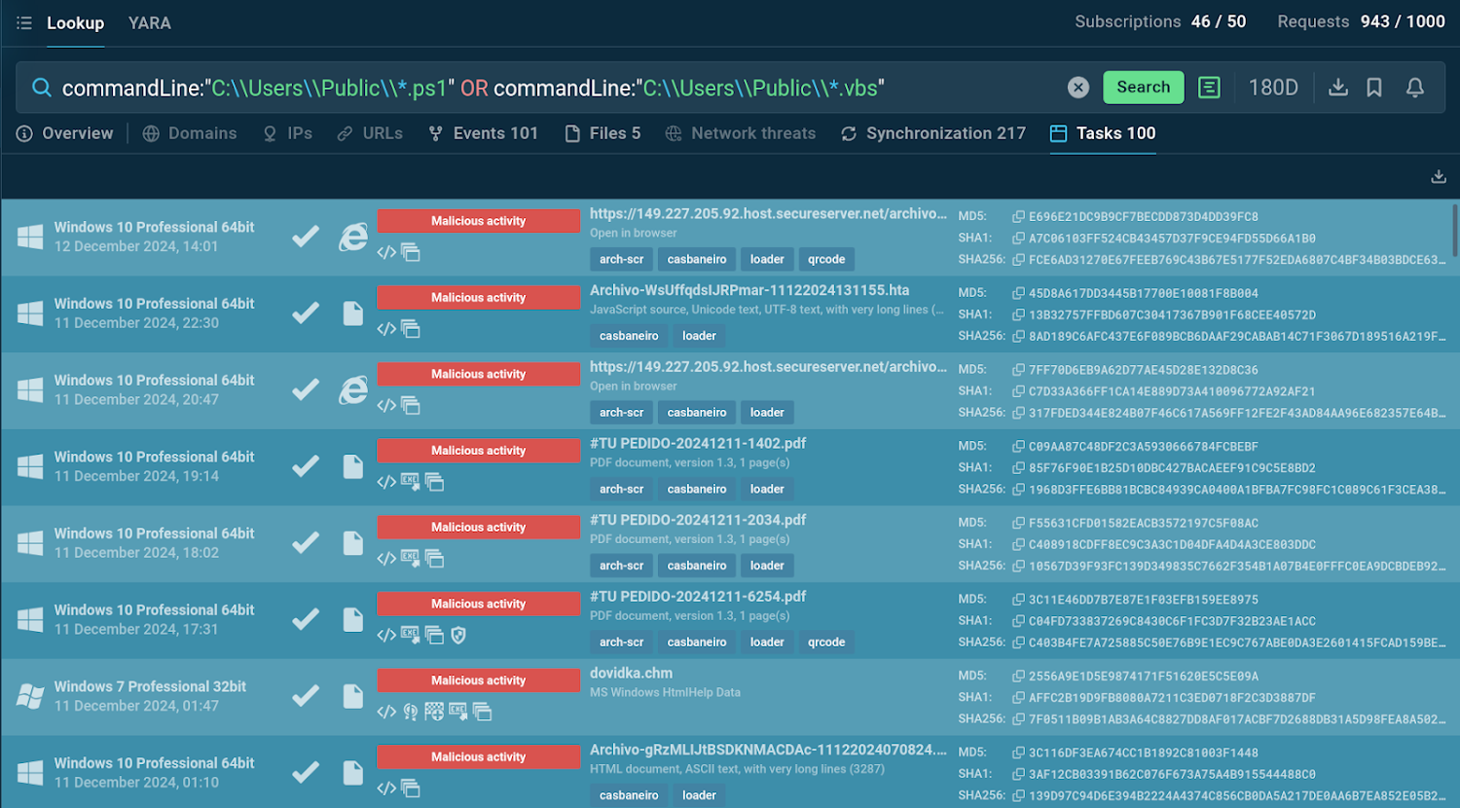The width and height of the screenshot is (1460, 808).
Task: Open the 180D time range selector
Action: 1273,88
